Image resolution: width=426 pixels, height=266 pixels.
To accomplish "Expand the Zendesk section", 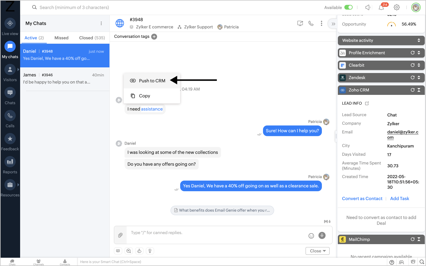I will pos(419,77).
